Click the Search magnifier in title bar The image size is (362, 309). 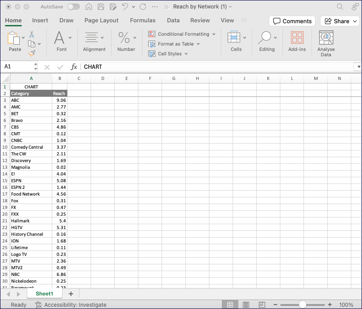340,7
